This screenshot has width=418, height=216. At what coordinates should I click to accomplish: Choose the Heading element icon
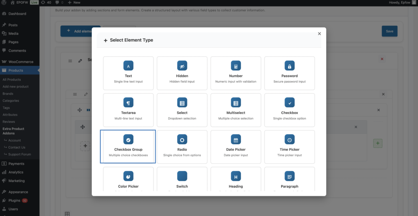tap(236, 176)
